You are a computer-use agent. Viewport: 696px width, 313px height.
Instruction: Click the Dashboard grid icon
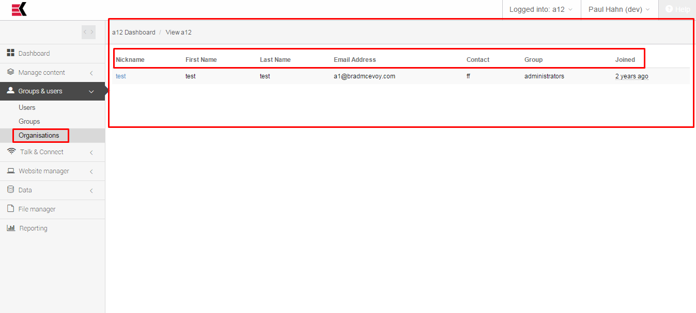tap(10, 53)
